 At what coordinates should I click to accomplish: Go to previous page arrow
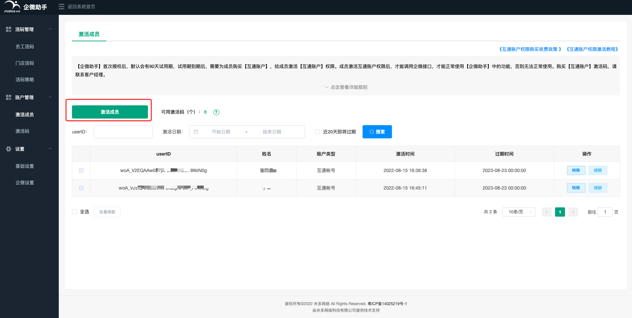pyautogui.click(x=547, y=212)
